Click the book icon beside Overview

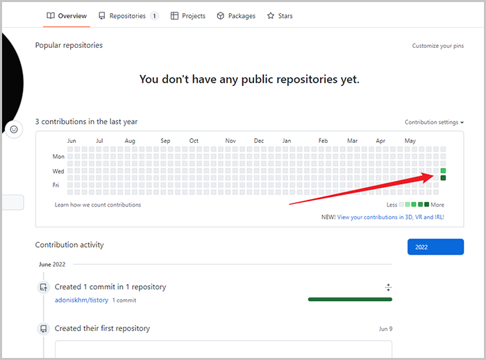pos(51,16)
